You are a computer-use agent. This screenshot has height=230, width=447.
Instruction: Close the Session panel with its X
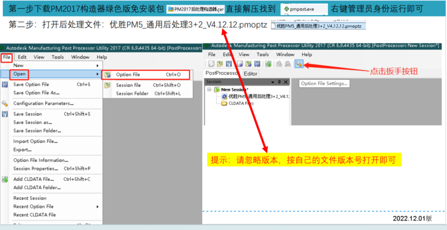(x=286, y=82)
